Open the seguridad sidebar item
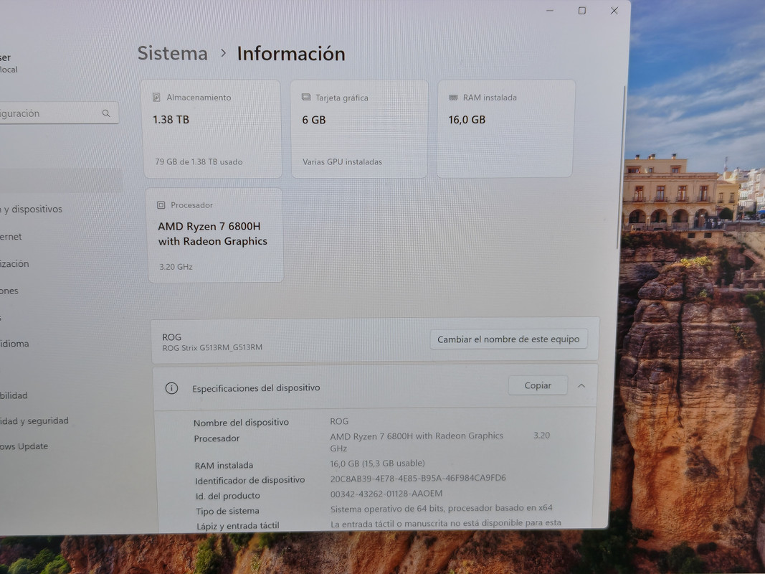 (34, 420)
